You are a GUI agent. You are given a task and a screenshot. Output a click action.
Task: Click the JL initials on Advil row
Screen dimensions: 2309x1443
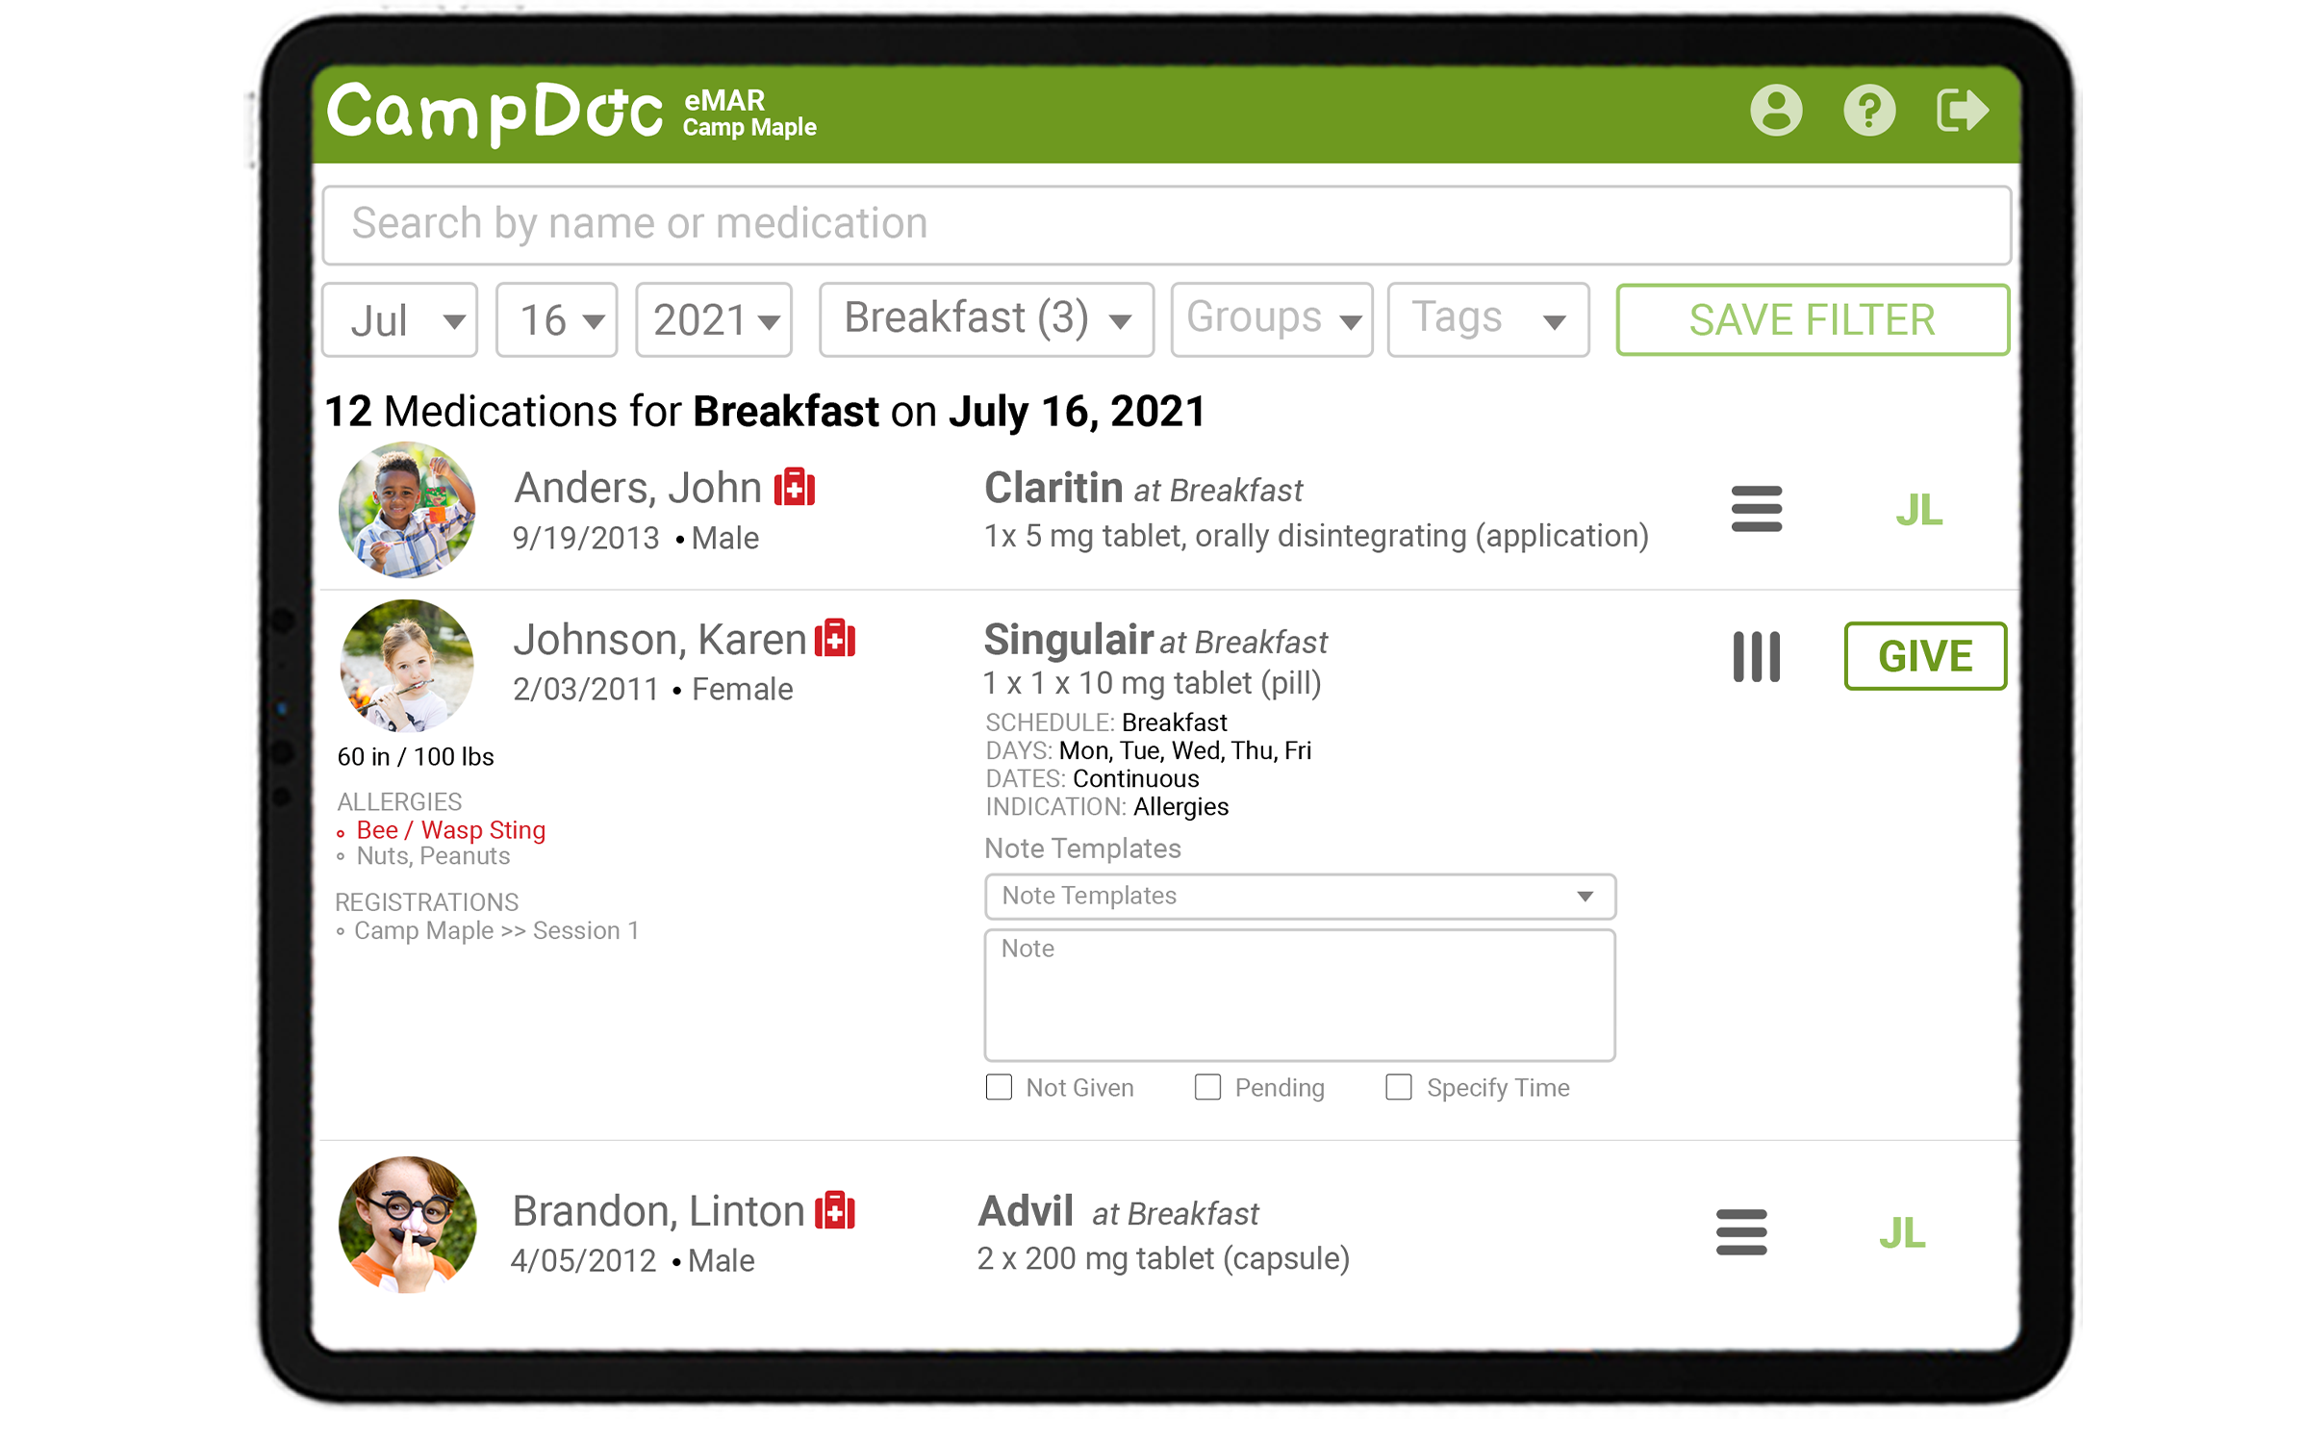coord(1902,1233)
